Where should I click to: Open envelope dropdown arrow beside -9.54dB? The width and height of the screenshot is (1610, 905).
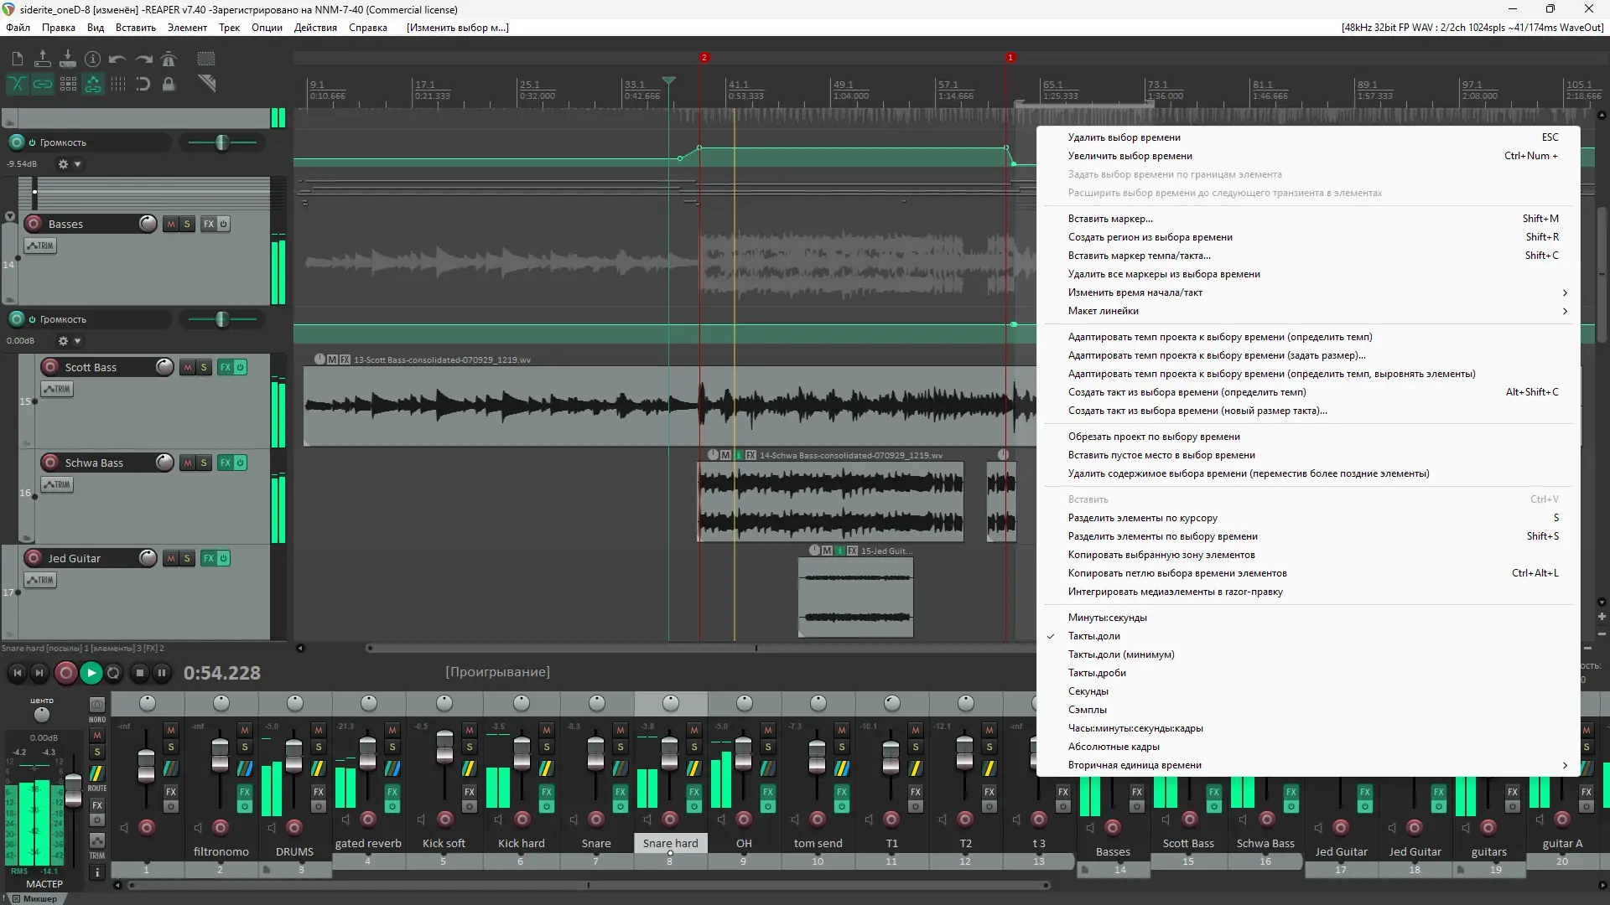point(77,164)
